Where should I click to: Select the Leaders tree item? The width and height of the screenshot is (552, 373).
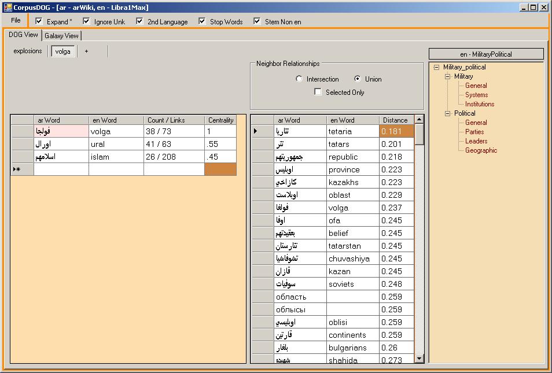click(x=476, y=141)
